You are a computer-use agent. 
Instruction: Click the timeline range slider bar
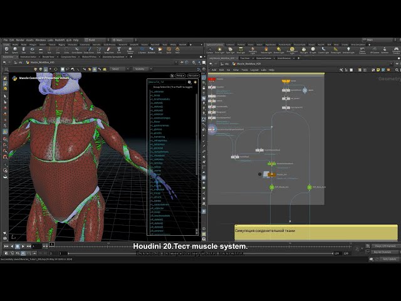coord(200,253)
